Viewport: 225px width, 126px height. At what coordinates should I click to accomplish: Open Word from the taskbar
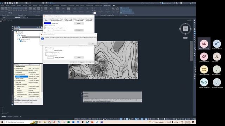(x=73, y=122)
